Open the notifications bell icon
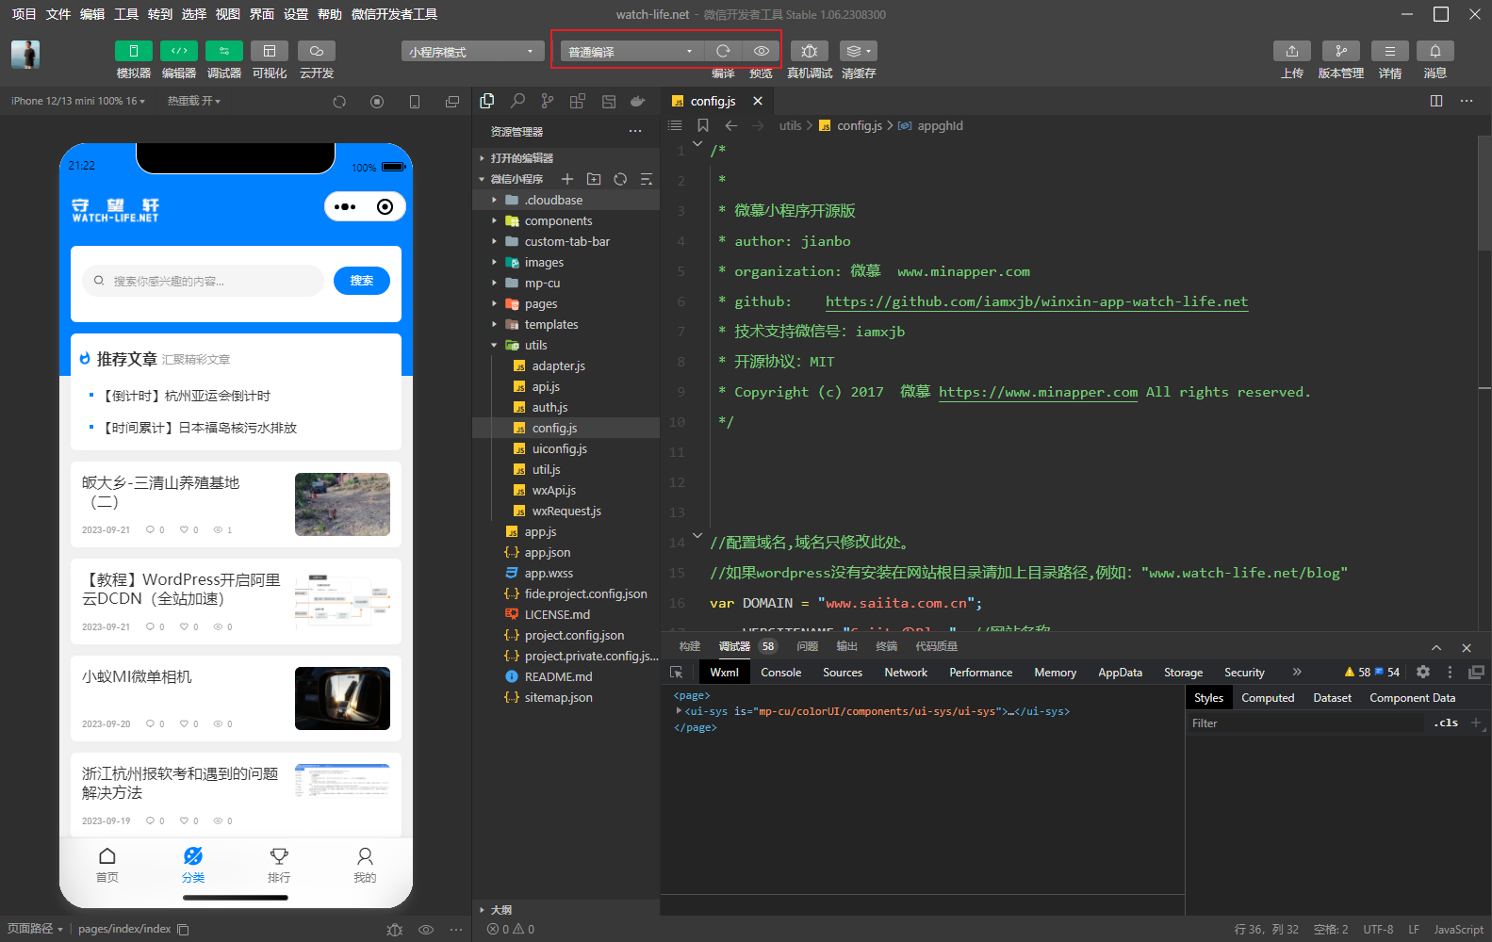 pyautogui.click(x=1435, y=51)
